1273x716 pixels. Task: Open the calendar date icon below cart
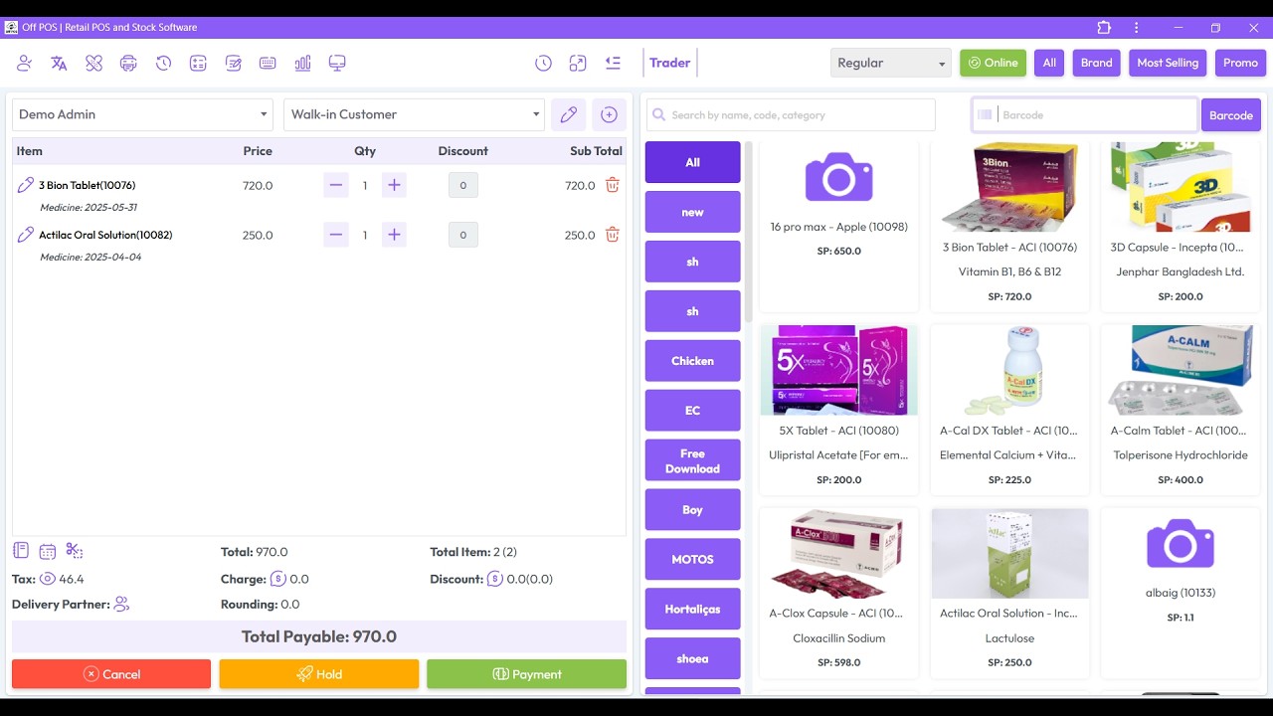tap(47, 551)
